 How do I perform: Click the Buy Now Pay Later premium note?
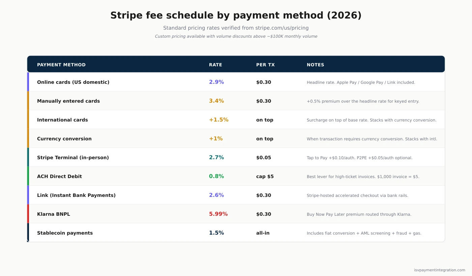[359, 214]
